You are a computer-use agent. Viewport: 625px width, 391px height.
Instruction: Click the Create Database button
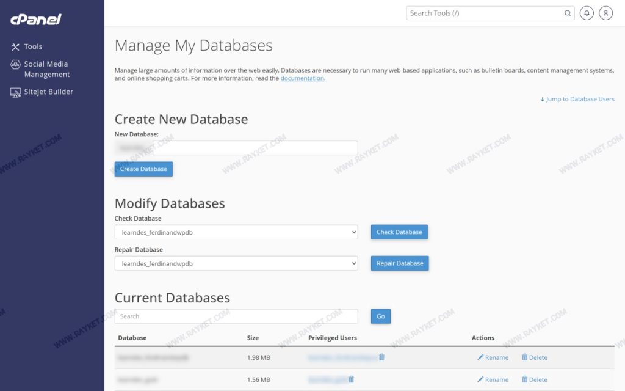(x=143, y=169)
